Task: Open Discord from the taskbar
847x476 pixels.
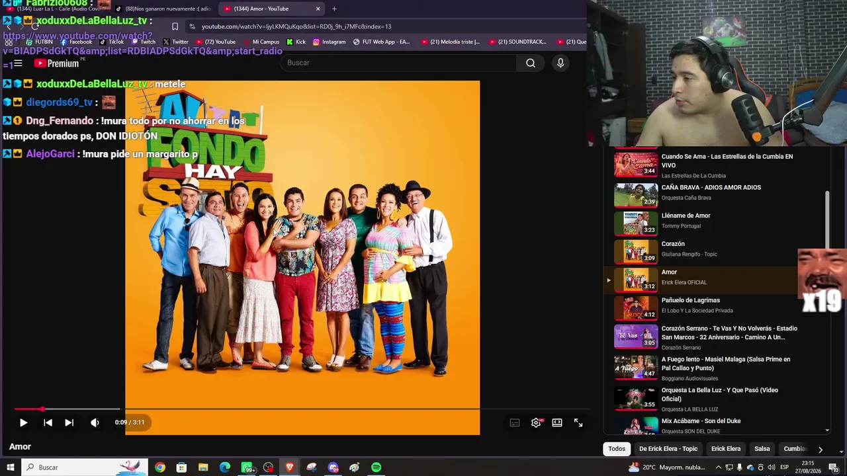Action: click(x=333, y=467)
